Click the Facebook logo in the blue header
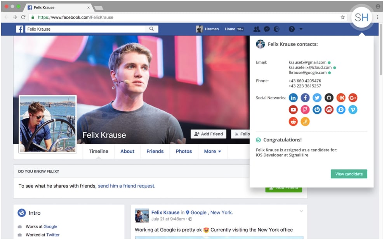 click(x=19, y=29)
